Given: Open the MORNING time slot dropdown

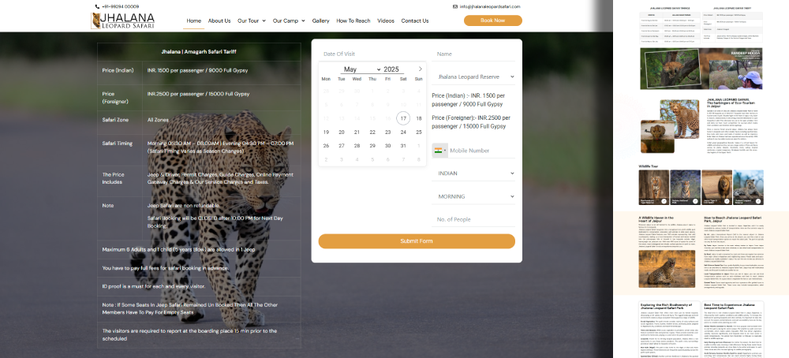Looking at the screenshot, I should [x=473, y=196].
